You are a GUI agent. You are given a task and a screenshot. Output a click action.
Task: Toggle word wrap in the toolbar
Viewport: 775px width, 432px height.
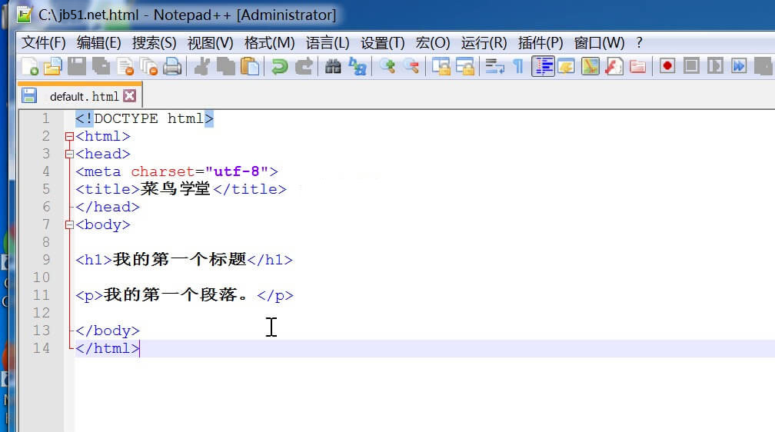click(494, 67)
